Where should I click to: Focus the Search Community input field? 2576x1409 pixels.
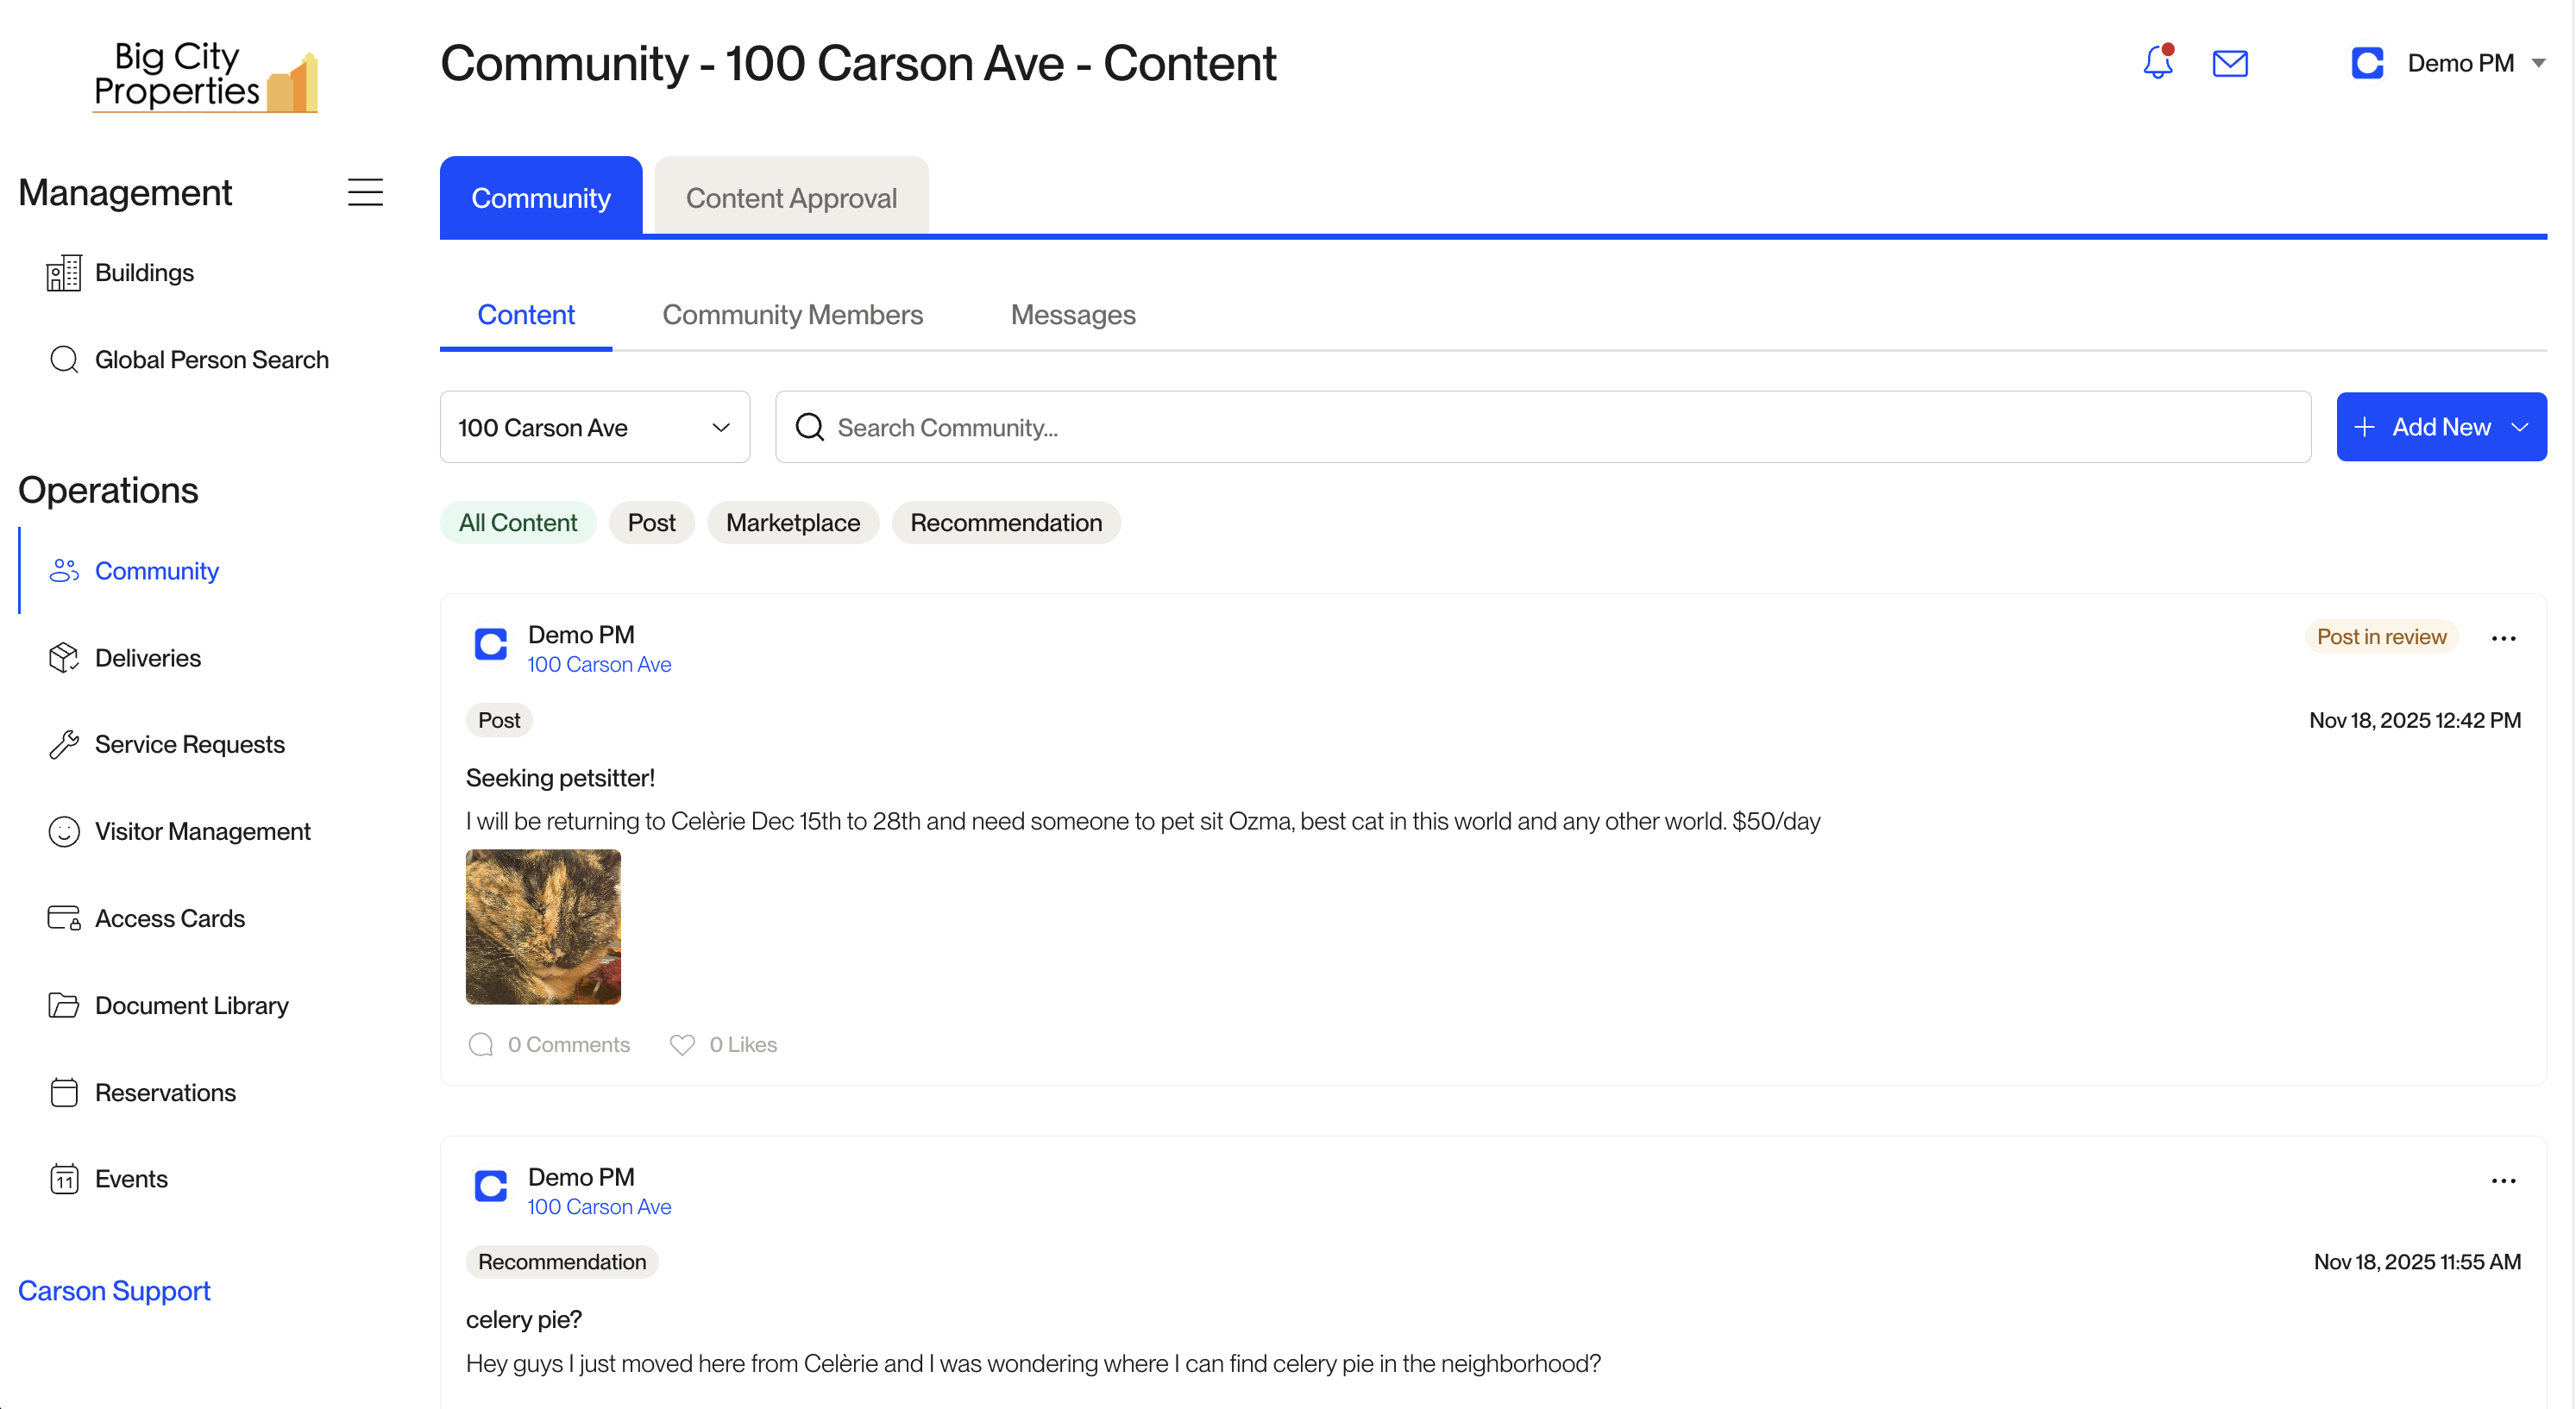click(x=1543, y=428)
